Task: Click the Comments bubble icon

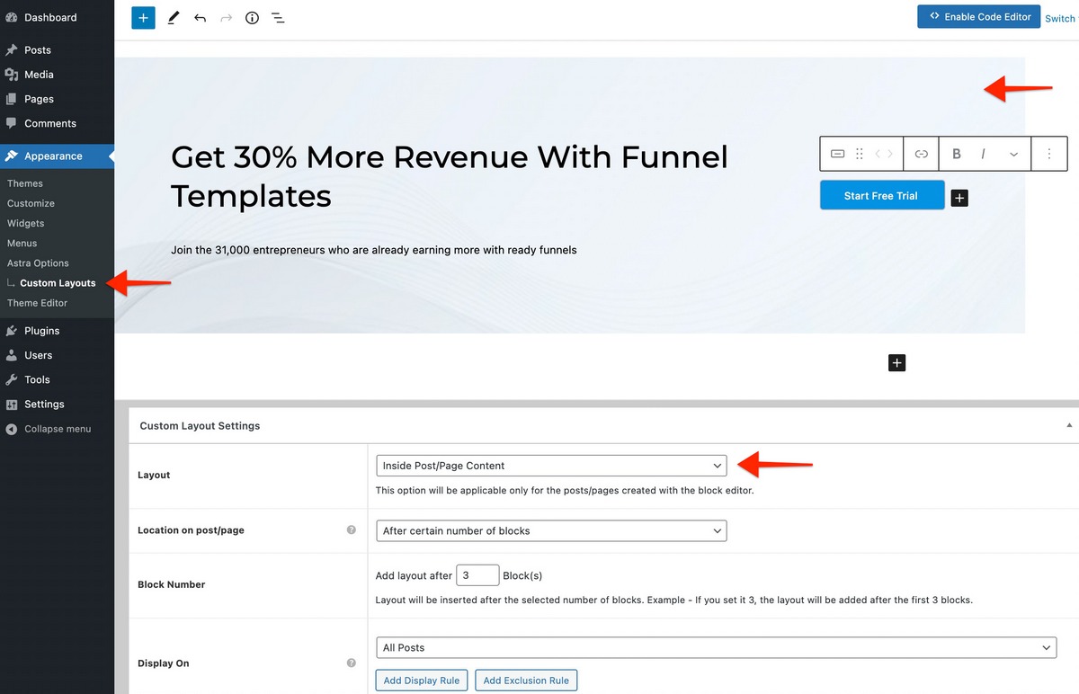Action: coord(11,123)
